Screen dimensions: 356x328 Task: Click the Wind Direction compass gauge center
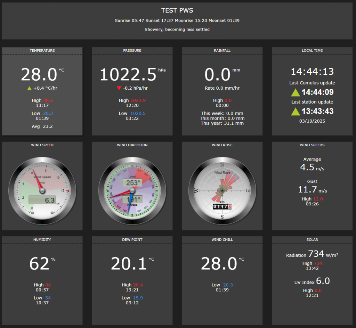[x=132, y=191]
